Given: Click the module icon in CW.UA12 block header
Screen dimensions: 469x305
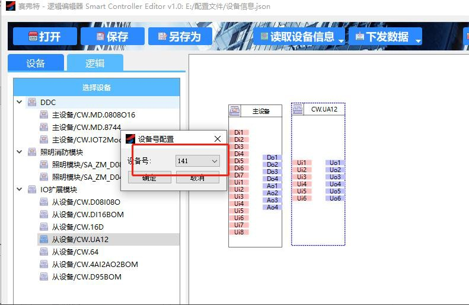Looking at the screenshot, I should click(298, 109).
